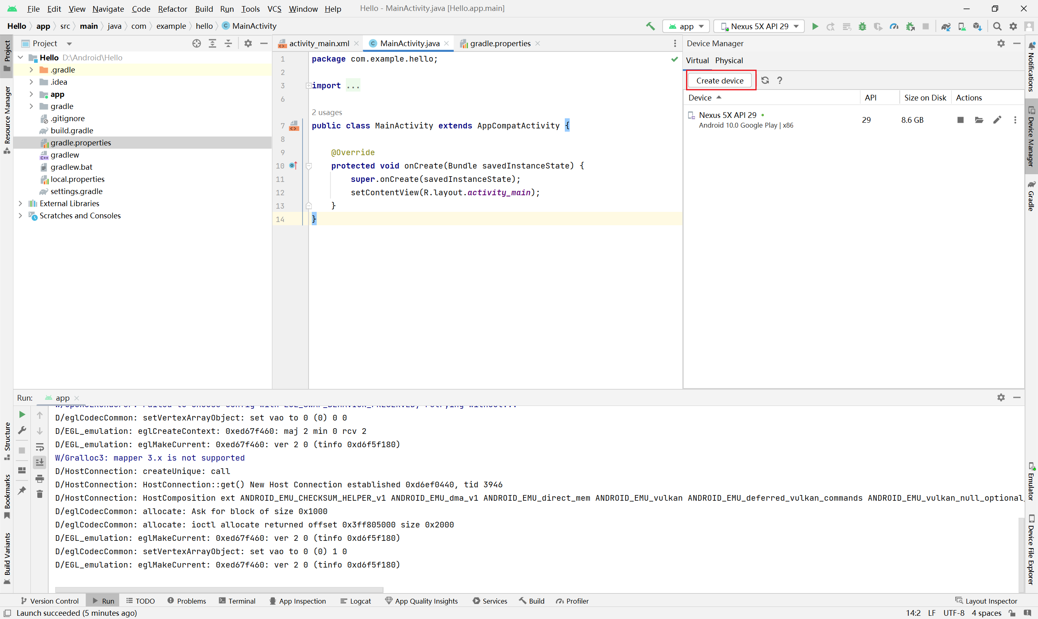The image size is (1038, 619).
Task: Expand the .idea folder
Action: [x=31, y=82]
